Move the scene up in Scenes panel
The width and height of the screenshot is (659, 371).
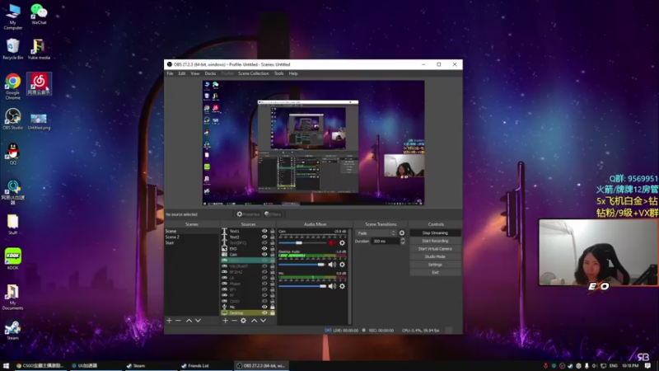tap(189, 321)
